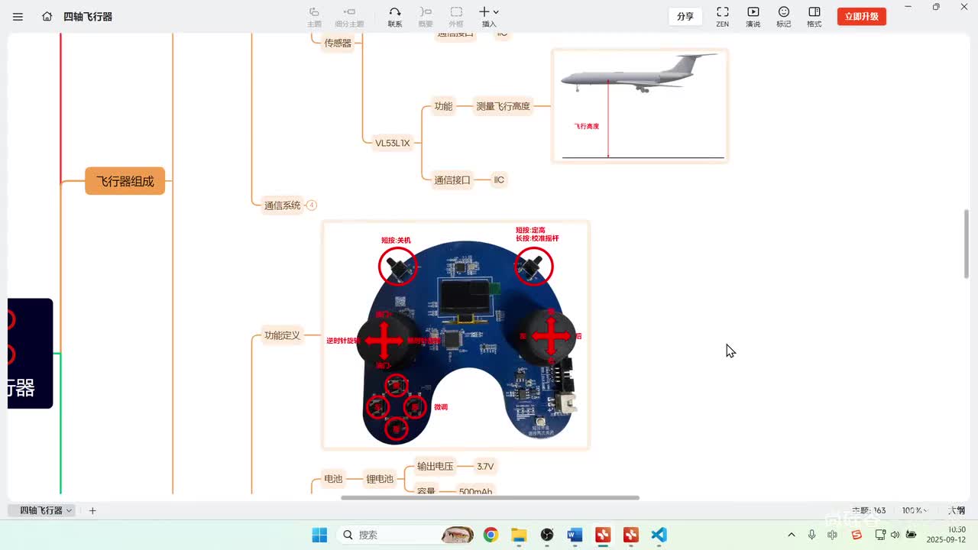
Task: Expand the 通信系统 collapsed children badge
Action: (312, 205)
